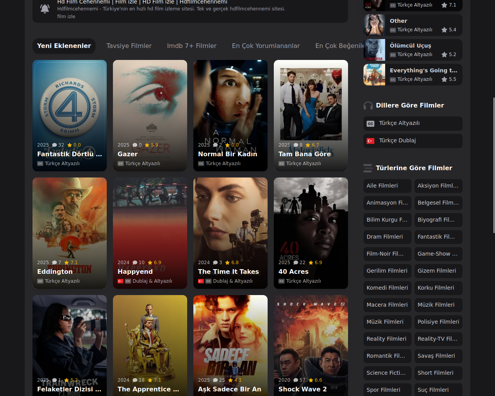Open the Other sidebar movie entry
The image size is (495, 396).
(x=413, y=25)
